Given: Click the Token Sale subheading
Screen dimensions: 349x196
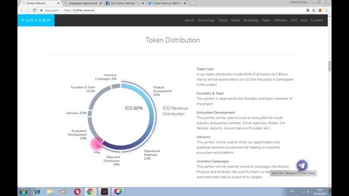Looking at the screenshot, I should tap(205, 69).
